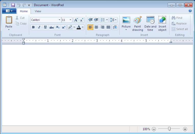Click the Find button
195x134 pixels.
coord(177,18)
